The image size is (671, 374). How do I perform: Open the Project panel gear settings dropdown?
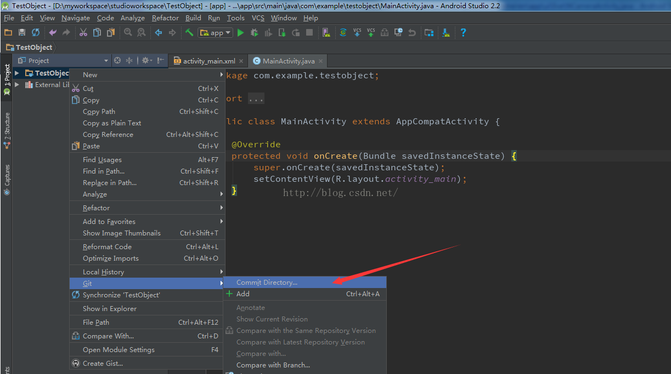tap(147, 61)
